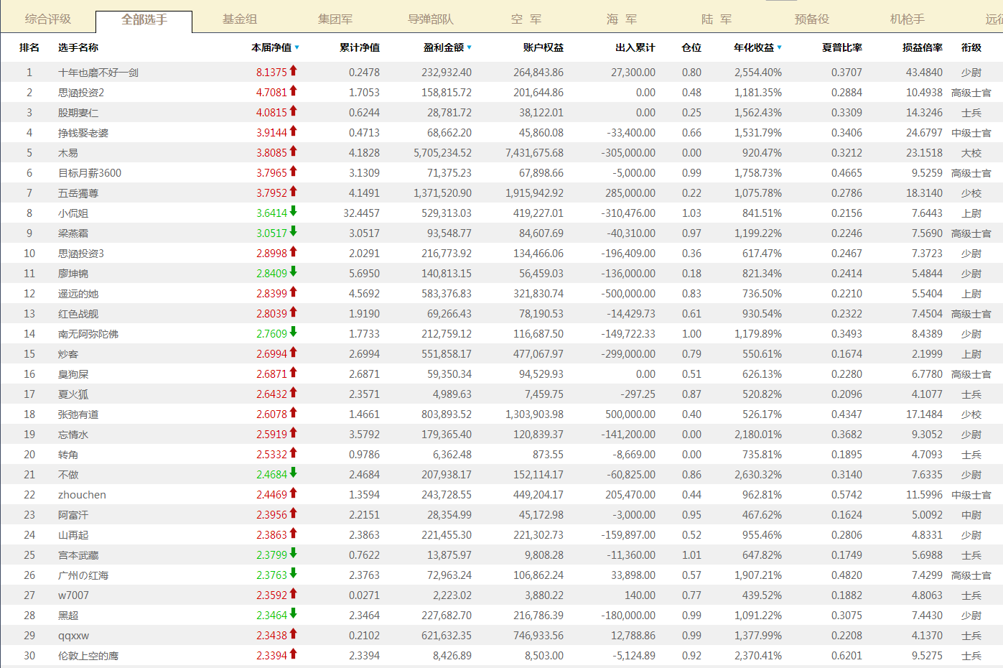The height and width of the screenshot is (668, 1003).
Task: Switch to the 导弹部队 tab
Action: (x=431, y=19)
